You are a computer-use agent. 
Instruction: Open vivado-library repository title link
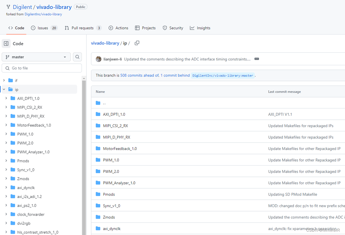(x=54, y=7)
